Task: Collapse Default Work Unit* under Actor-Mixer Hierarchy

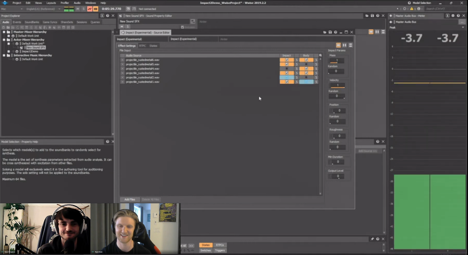Action: click(9, 44)
